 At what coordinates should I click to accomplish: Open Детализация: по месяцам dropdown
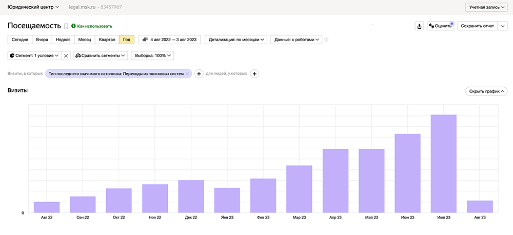[236, 40]
